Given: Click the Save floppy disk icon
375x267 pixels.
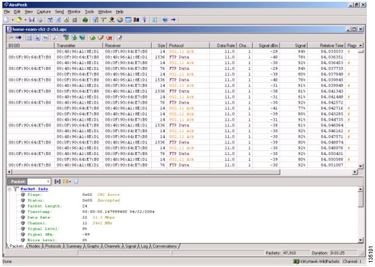Looking at the screenshot, I should (x=32, y=20).
